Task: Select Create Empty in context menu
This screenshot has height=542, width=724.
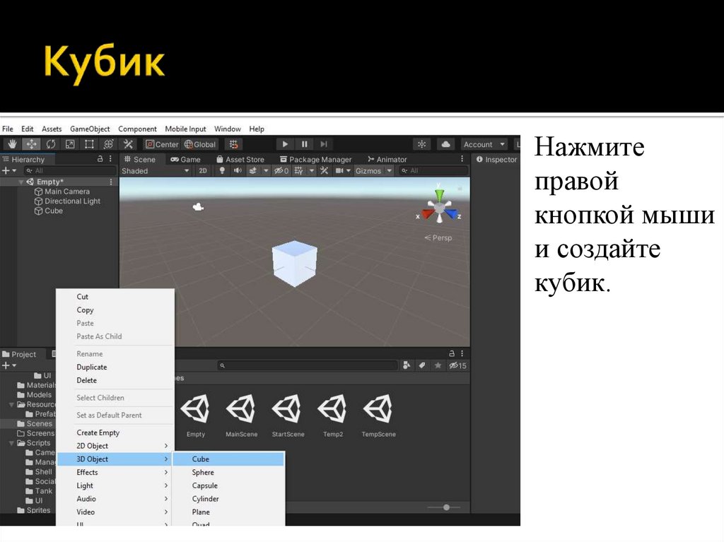Action: point(115,432)
